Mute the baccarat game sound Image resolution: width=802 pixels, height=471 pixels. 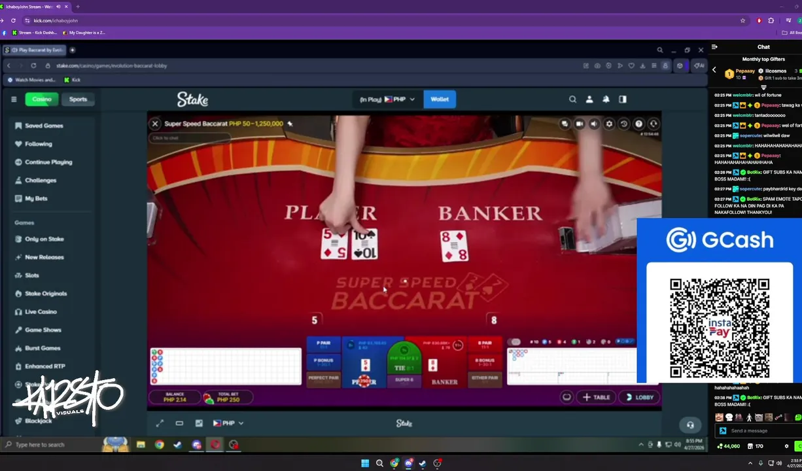pyautogui.click(x=594, y=124)
